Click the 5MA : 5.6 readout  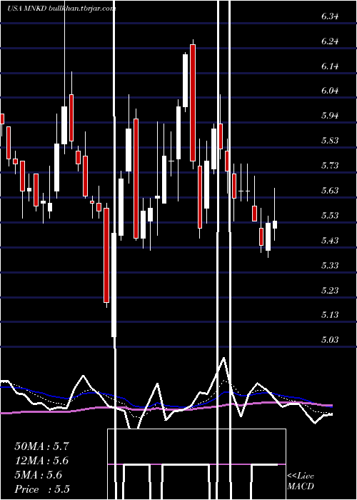pyautogui.click(x=39, y=475)
